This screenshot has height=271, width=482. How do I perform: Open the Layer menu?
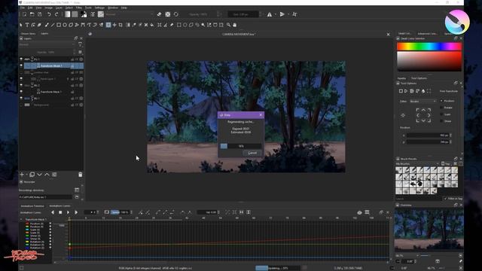59,8
